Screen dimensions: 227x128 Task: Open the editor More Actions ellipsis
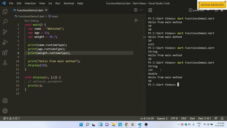141,10
